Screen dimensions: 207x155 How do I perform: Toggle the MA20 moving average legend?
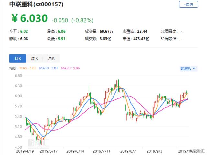[71, 68]
